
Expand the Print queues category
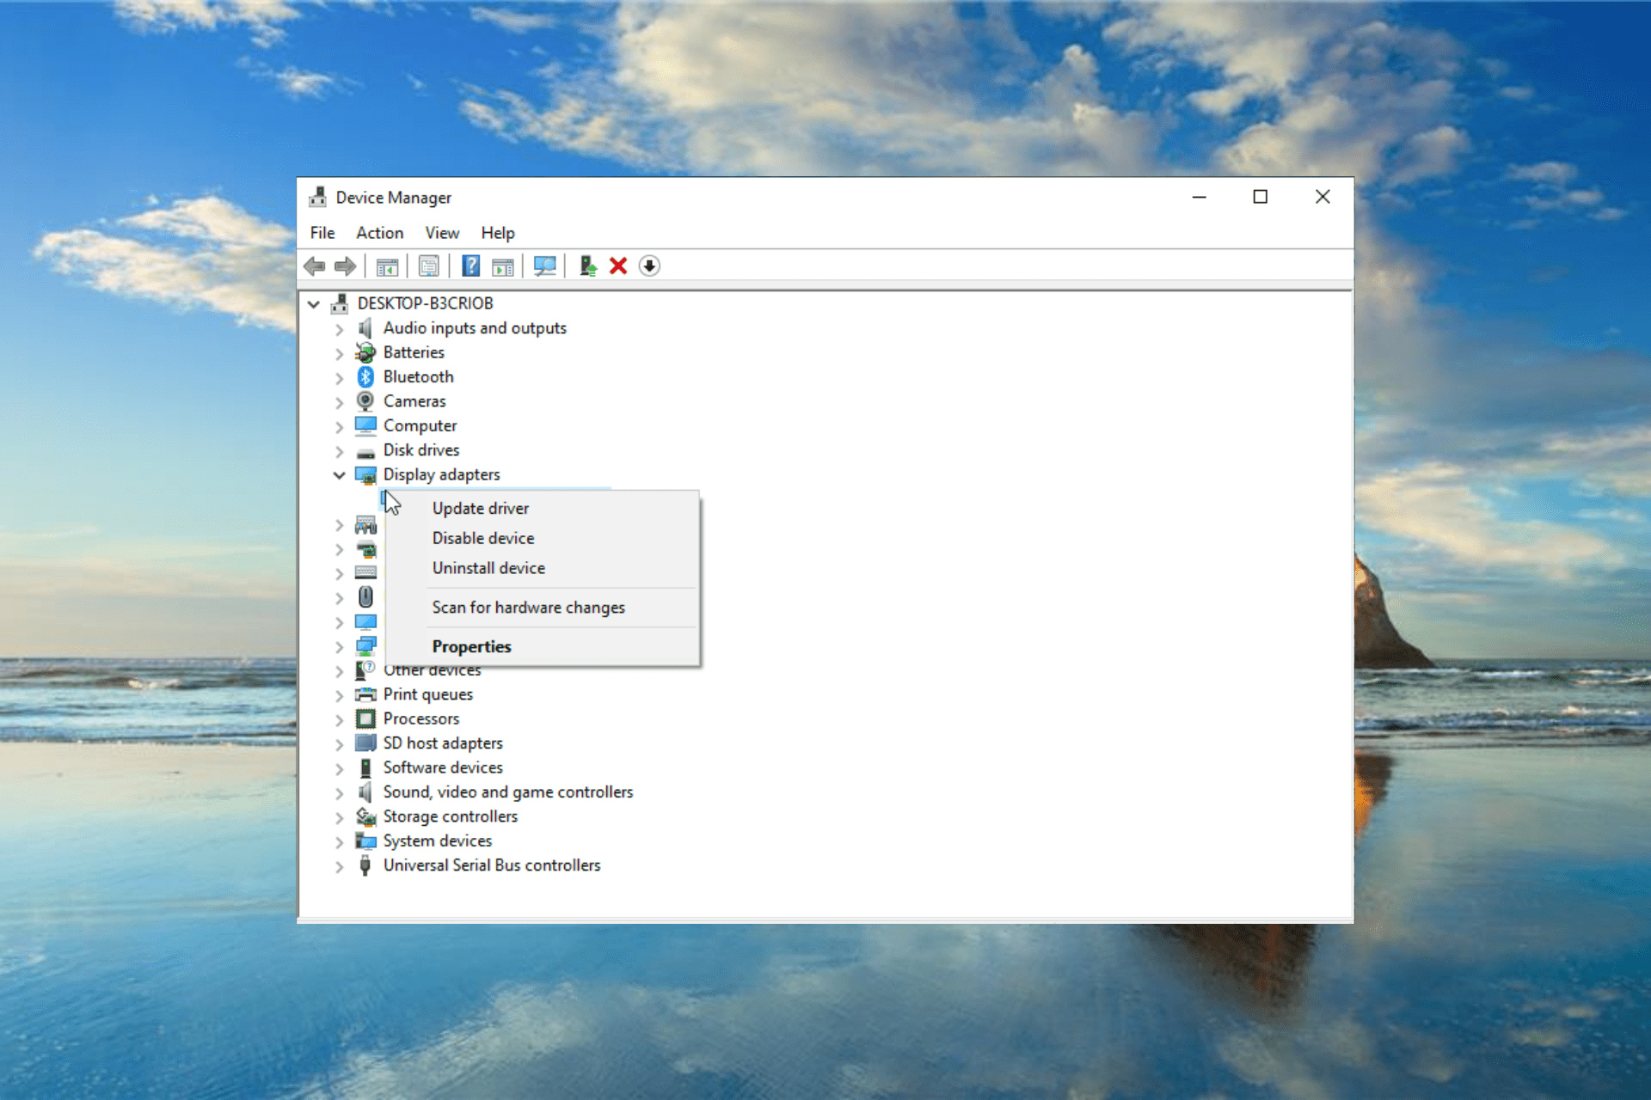click(x=339, y=695)
